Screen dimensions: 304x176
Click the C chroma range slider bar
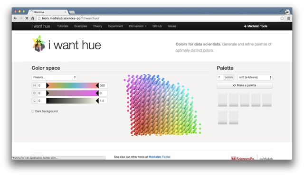[x=72, y=93]
